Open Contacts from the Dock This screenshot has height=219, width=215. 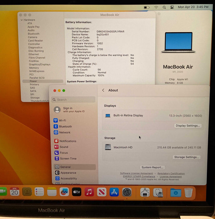pos(27,192)
